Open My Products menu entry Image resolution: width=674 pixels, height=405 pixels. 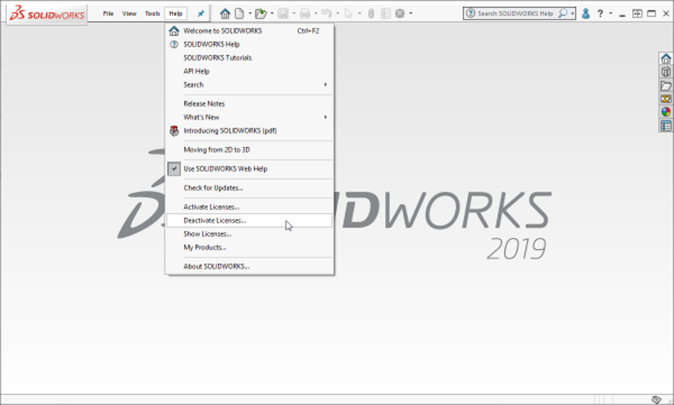tap(249, 248)
